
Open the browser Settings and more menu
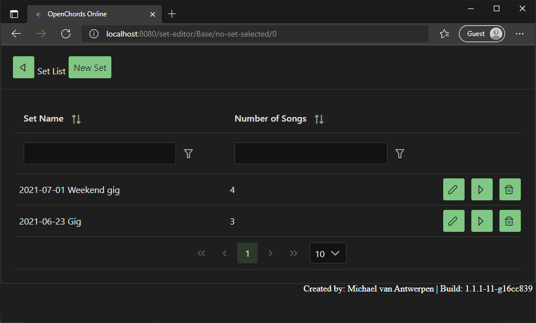(520, 34)
